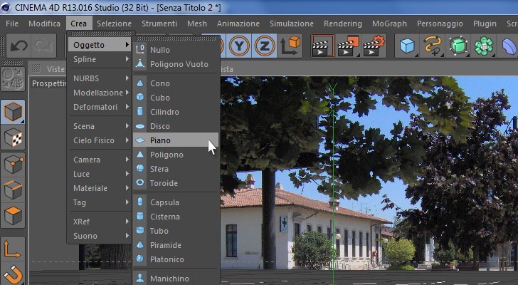
Task: Create a Cisterna primitive
Action: tap(176, 217)
